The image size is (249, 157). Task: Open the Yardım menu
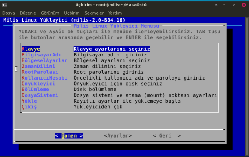[115, 13]
